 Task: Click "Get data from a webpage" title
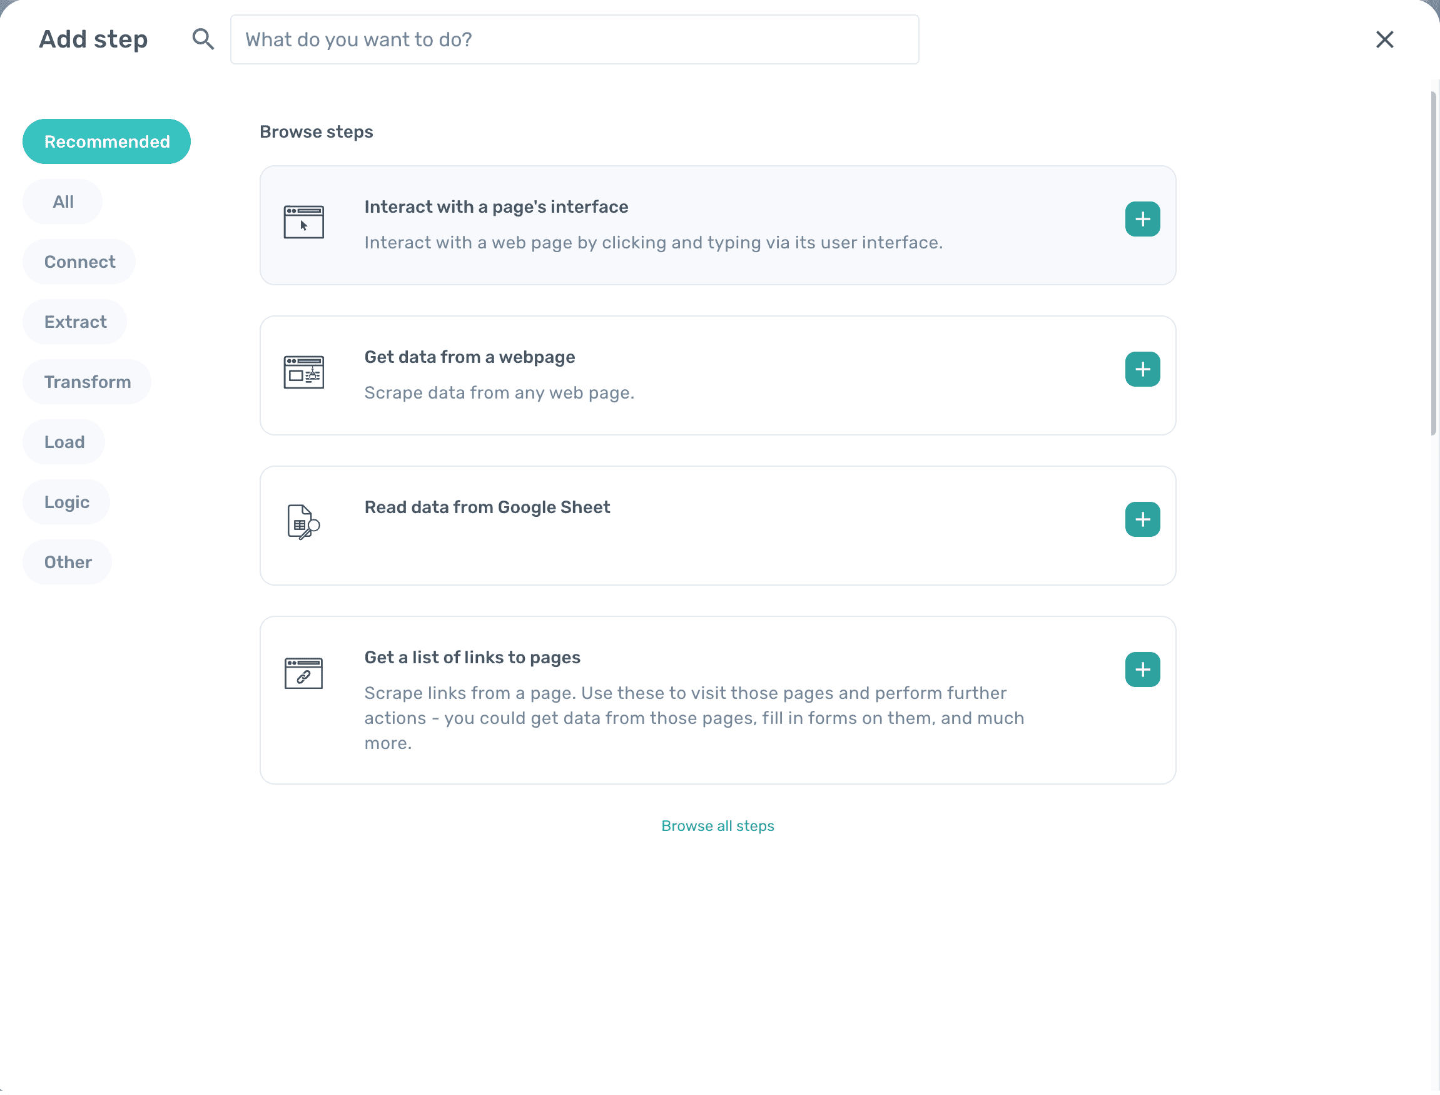click(469, 357)
